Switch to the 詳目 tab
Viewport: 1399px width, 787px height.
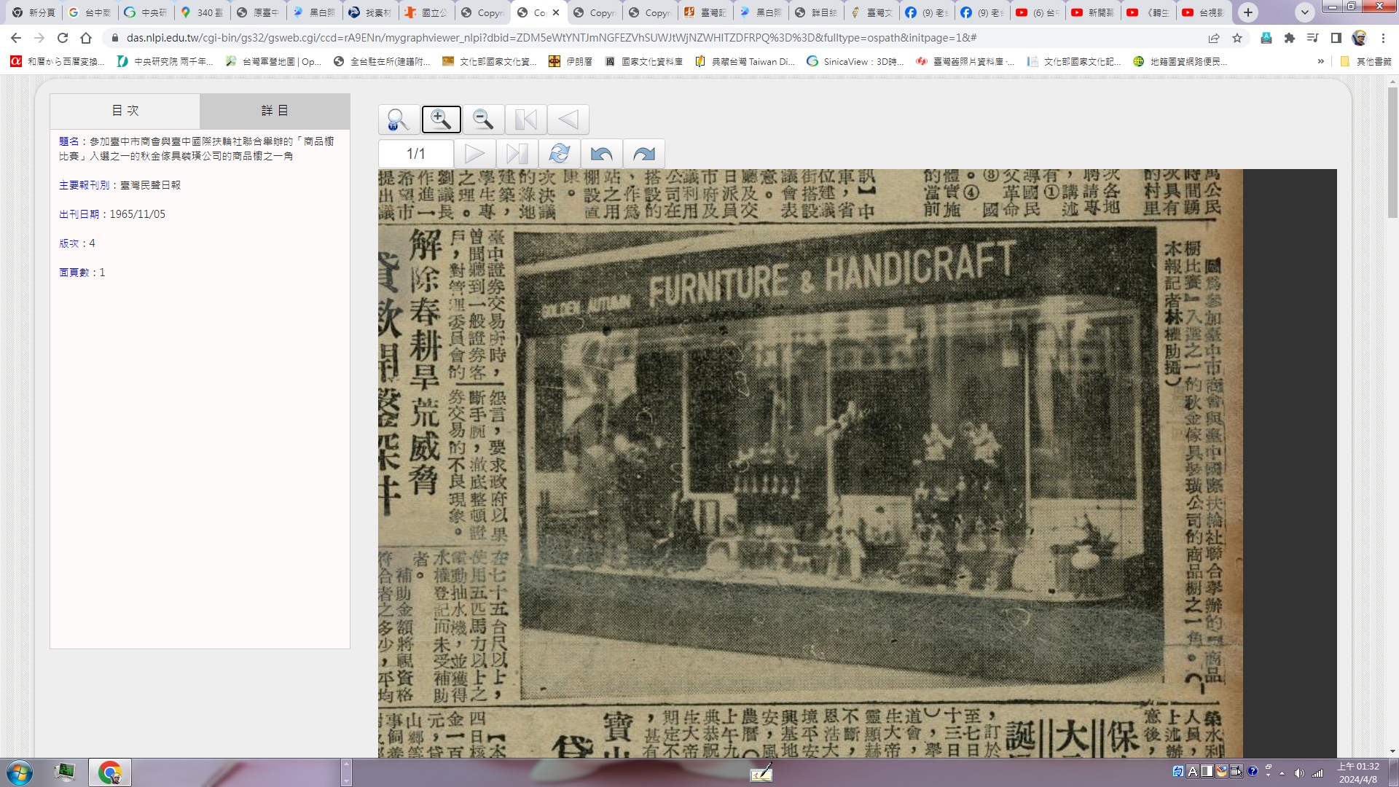pyautogui.click(x=275, y=111)
